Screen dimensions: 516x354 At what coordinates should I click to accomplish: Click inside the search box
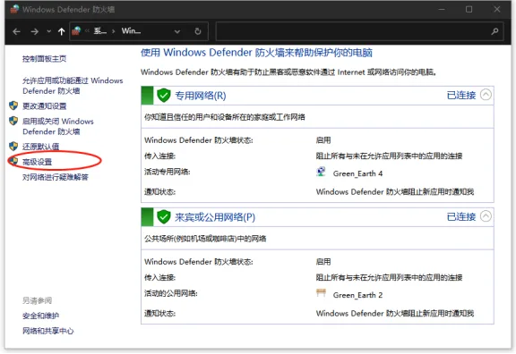(x=359, y=31)
